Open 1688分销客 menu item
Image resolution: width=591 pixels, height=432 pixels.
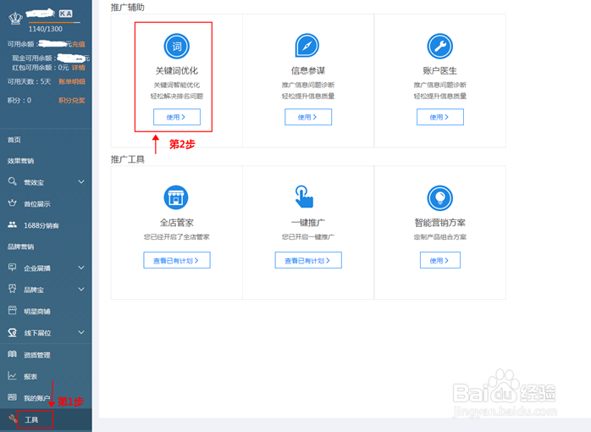coord(41,225)
